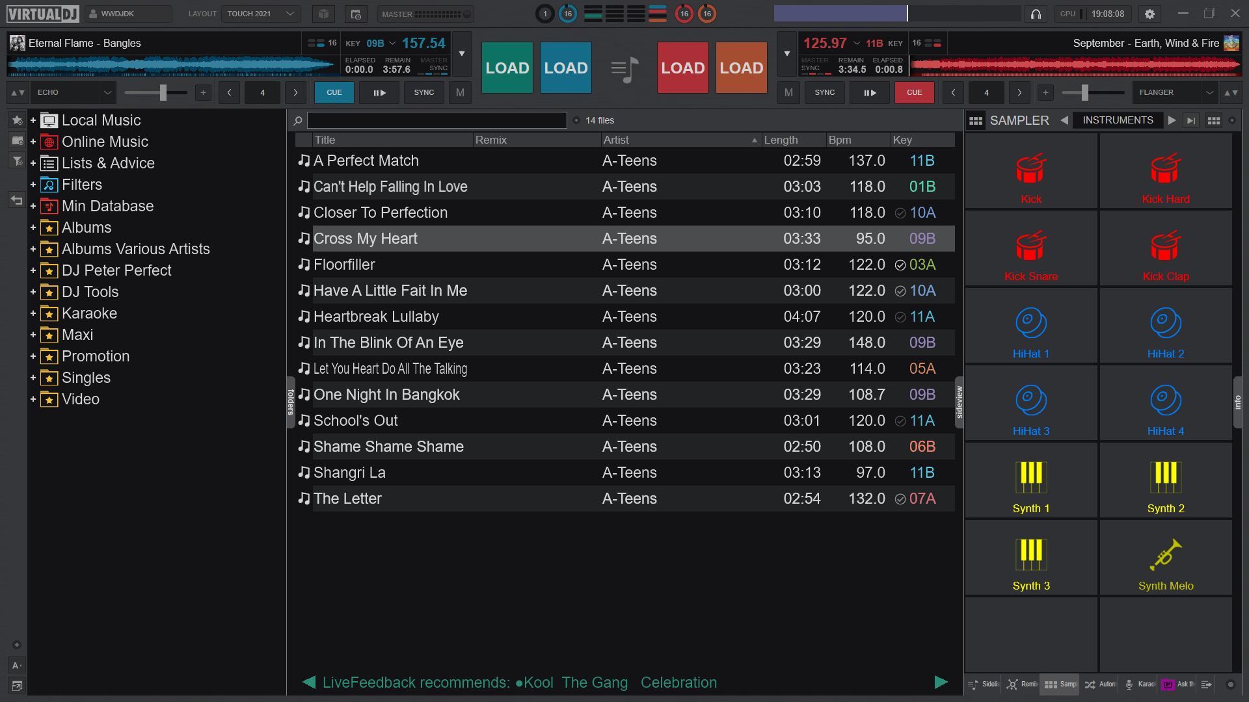This screenshot has width=1249, height=702.
Task: Click the favorite folder star icon in sidebar
Action: click(x=17, y=120)
